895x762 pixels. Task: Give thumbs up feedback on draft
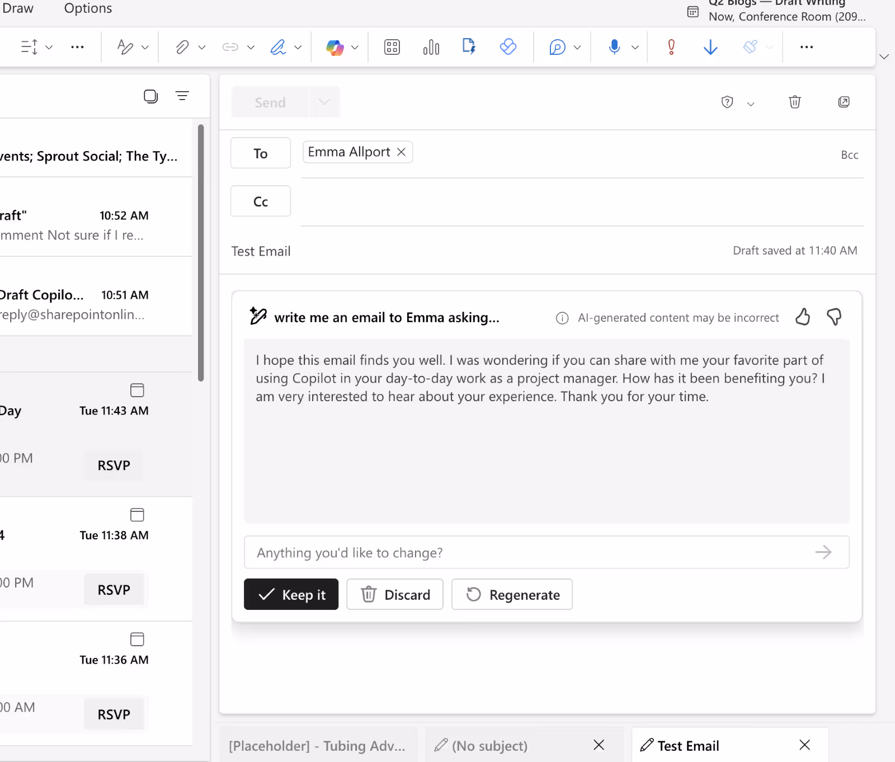click(803, 317)
